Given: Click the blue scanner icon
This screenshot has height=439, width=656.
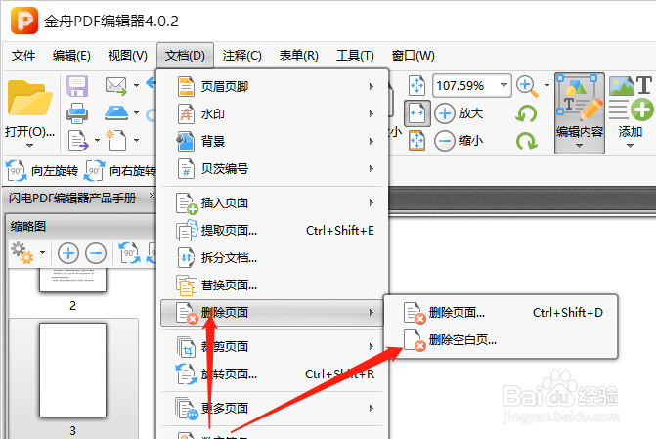Looking at the screenshot, I should [116, 113].
